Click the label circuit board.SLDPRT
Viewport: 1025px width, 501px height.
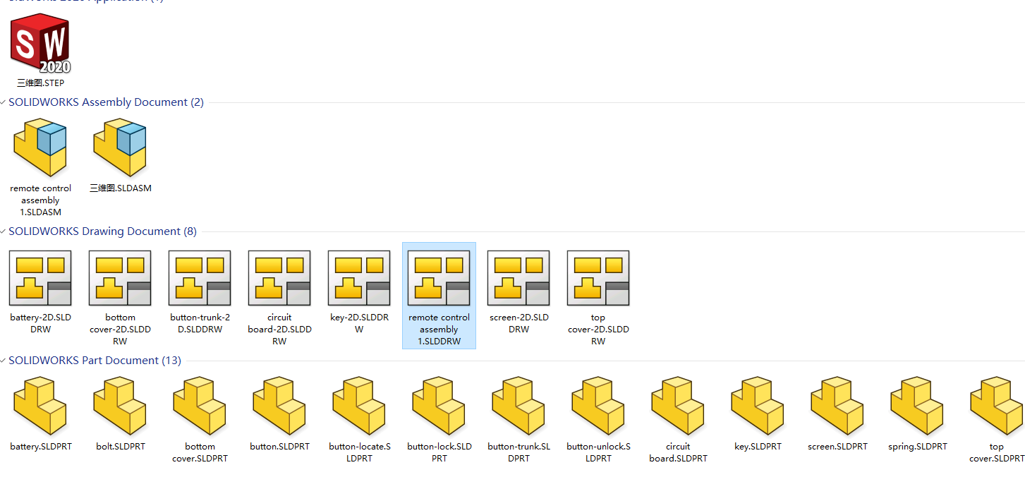click(x=678, y=452)
